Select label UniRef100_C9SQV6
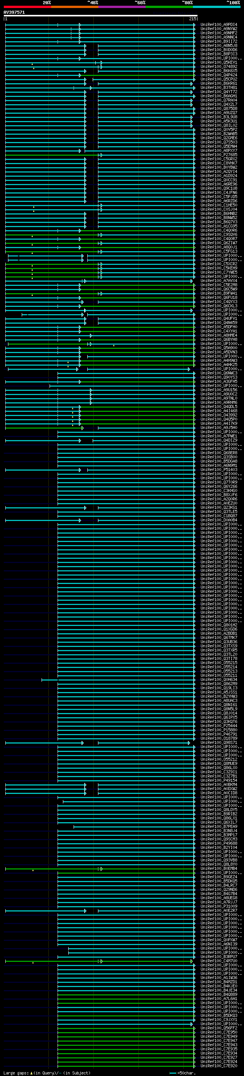 tap(218, 235)
